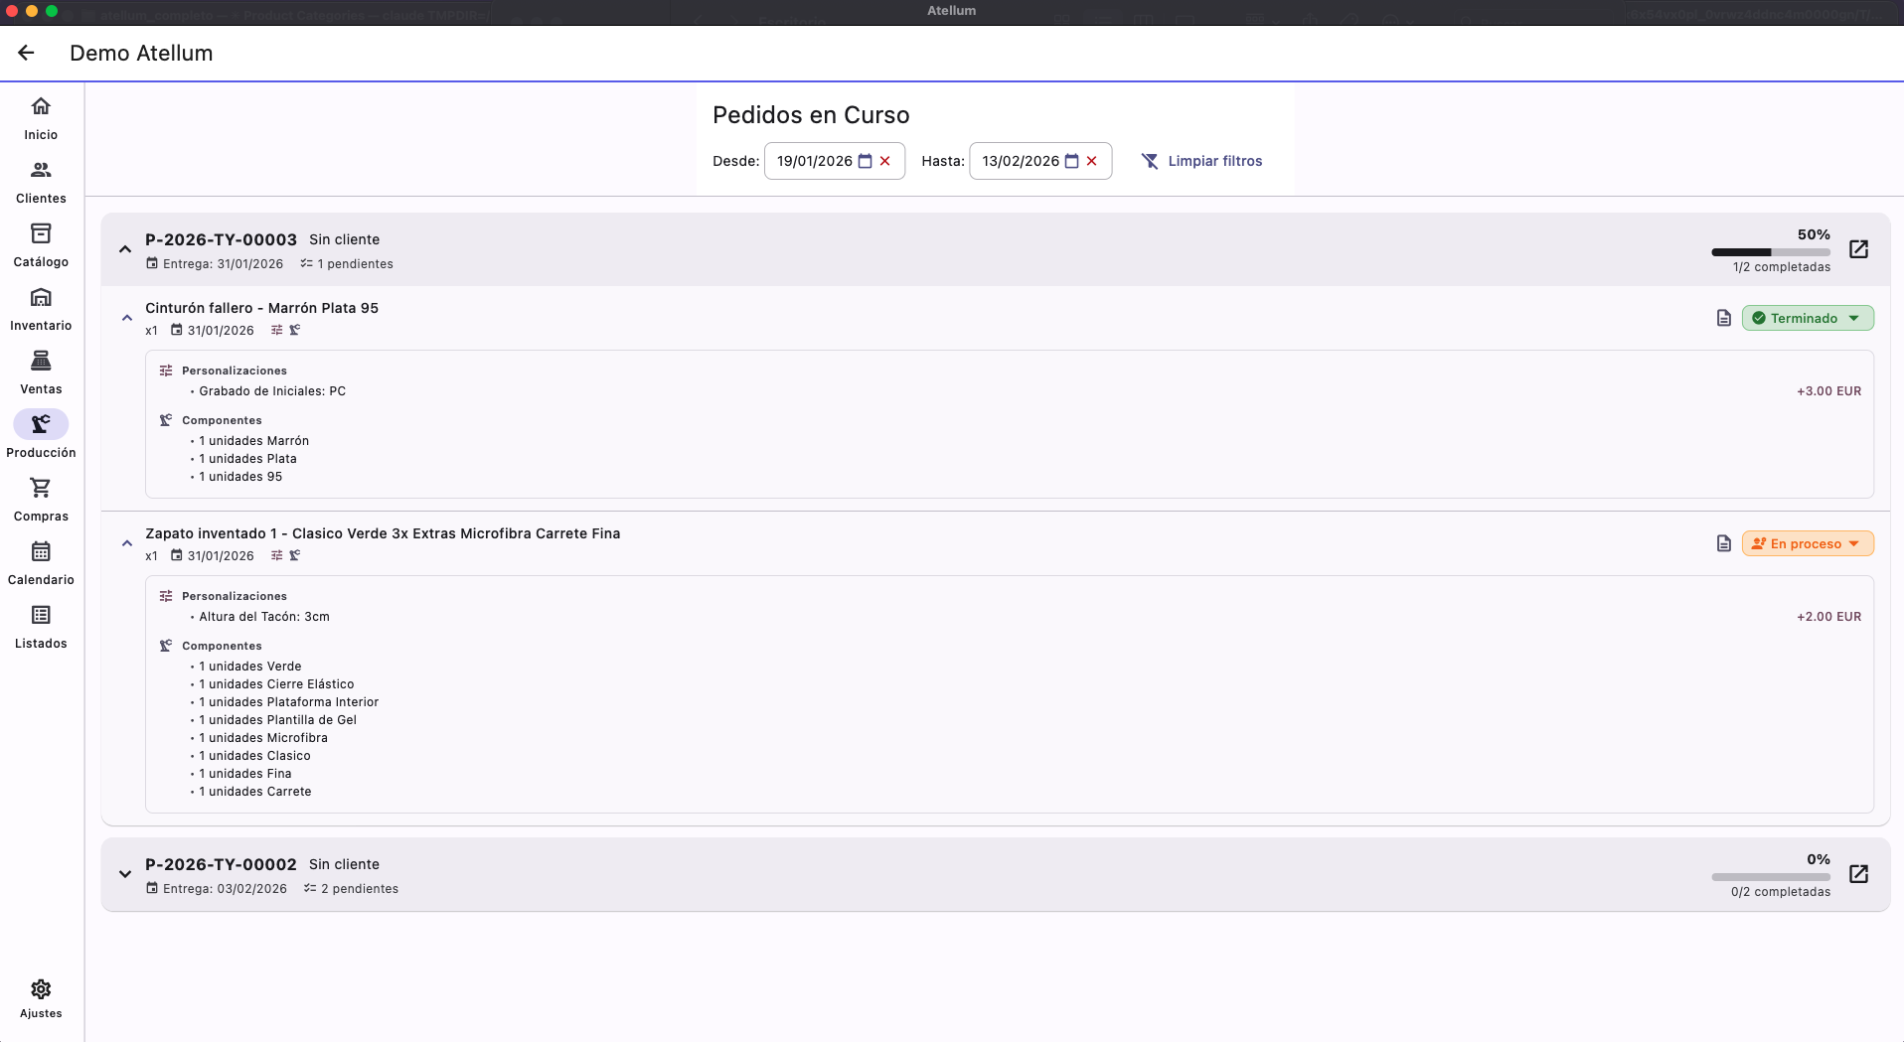Screen dimensions: 1904x1042
Task: Click components icon in Zapato inventado row
Action: [x=295, y=555]
